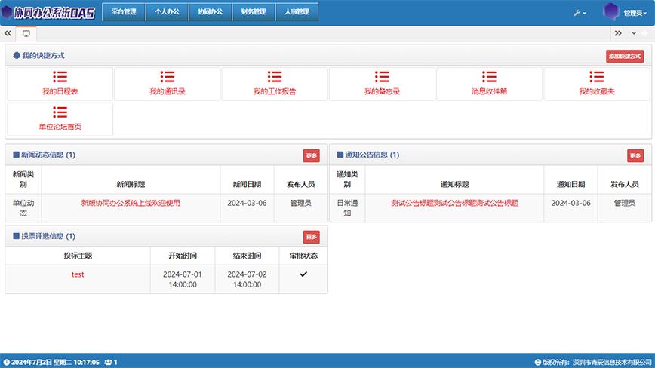
Task: Click the double right arrows tab scroller
Action: tap(618, 33)
